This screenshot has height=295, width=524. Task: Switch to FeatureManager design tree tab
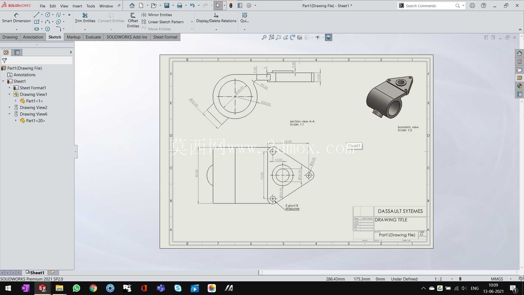[6, 52]
